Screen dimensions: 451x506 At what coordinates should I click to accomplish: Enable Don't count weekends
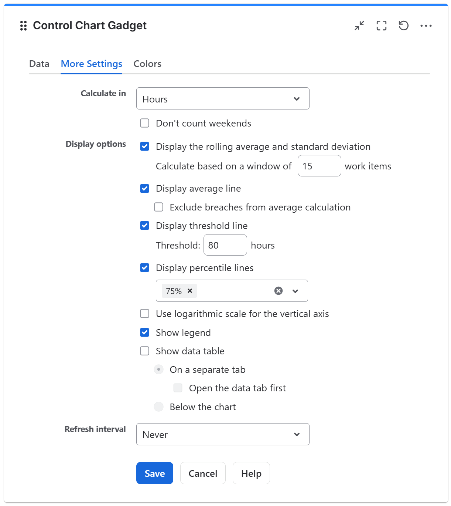point(145,123)
